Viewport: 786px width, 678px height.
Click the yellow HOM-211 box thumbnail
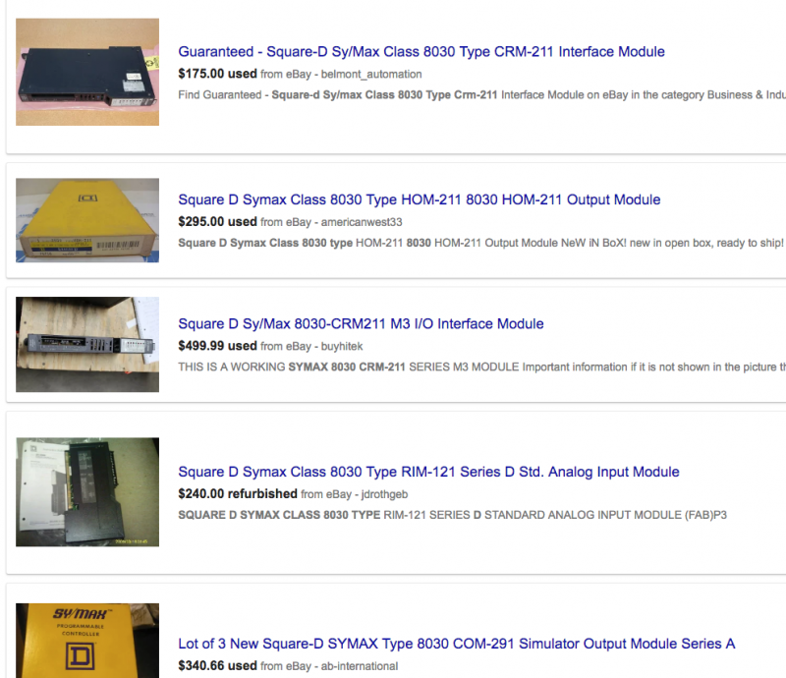pyautogui.click(x=87, y=220)
